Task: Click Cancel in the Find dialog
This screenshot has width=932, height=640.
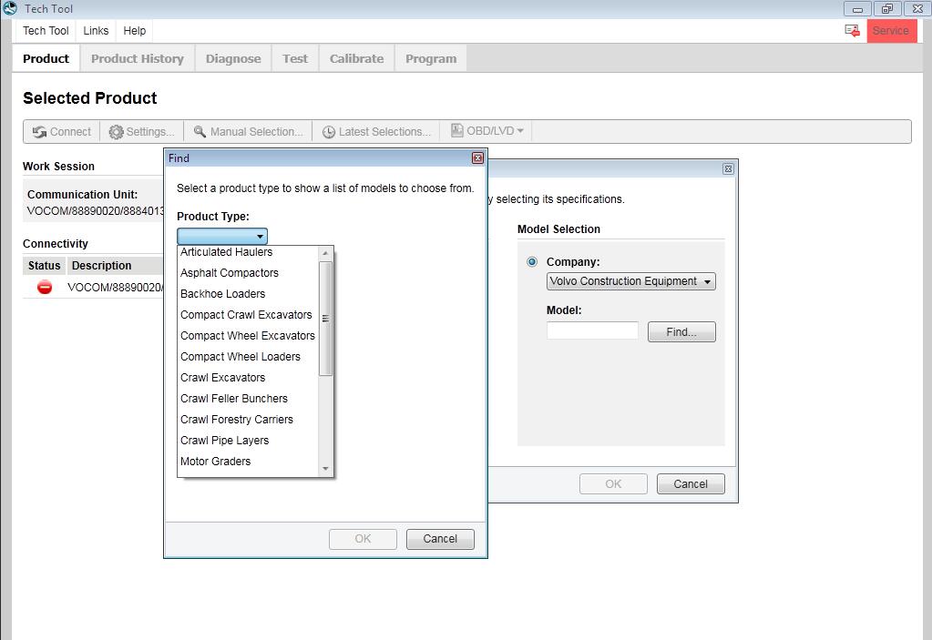Action: [x=440, y=539]
